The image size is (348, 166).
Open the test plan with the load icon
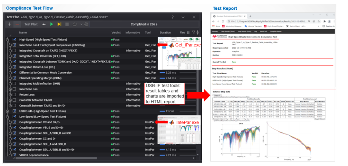tap(44, 24)
